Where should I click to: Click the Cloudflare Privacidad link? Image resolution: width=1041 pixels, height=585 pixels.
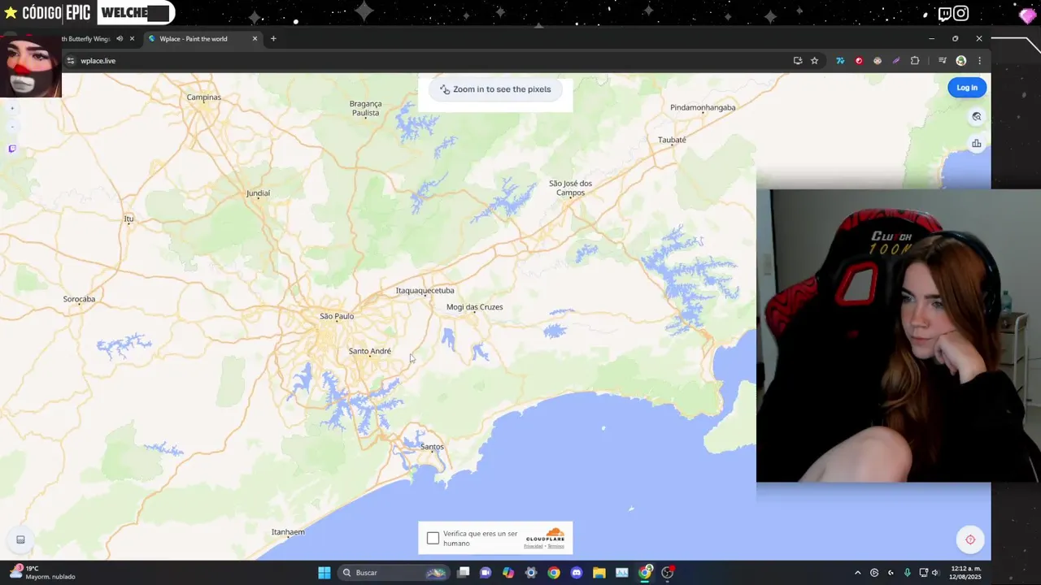click(x=534, y=546)
